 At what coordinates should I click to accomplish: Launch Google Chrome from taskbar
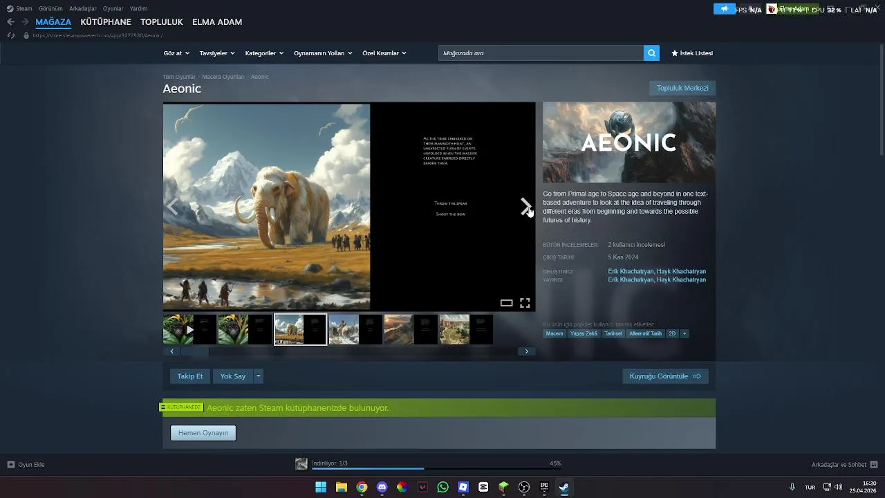pos(362,487)
